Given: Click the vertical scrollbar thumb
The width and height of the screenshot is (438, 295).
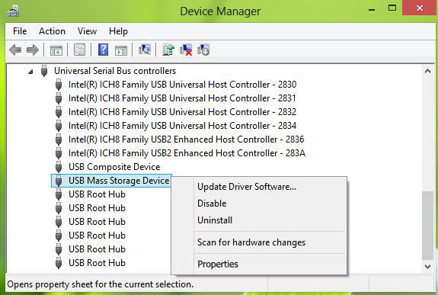Looking at the screenshot, I should coord(427,226).
